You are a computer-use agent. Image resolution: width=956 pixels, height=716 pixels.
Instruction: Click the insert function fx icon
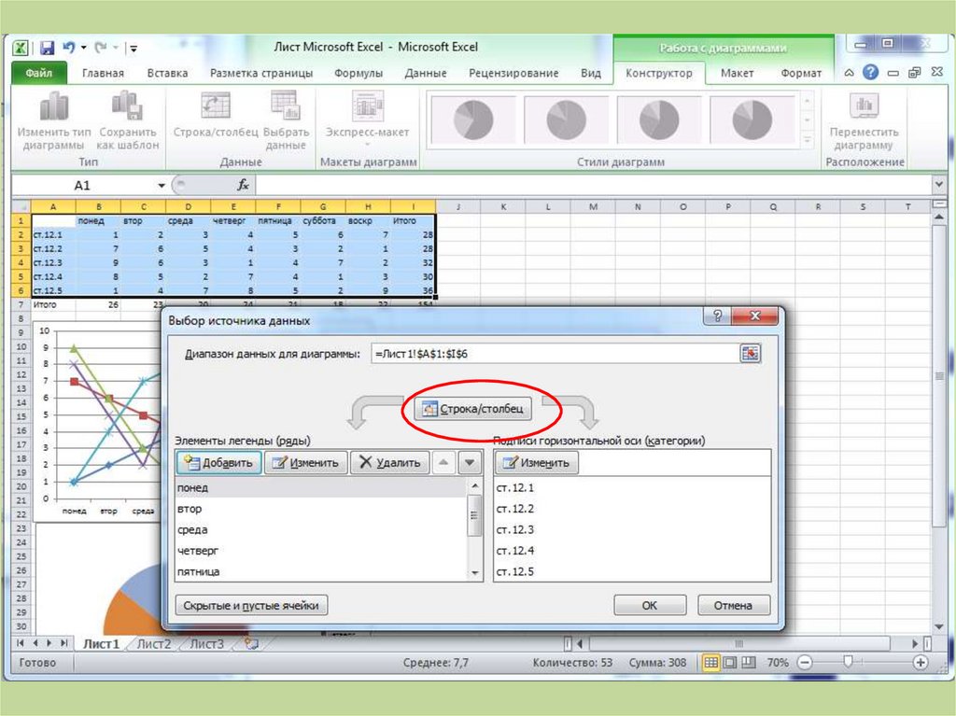pyautogui.click(x=243, y=185)
